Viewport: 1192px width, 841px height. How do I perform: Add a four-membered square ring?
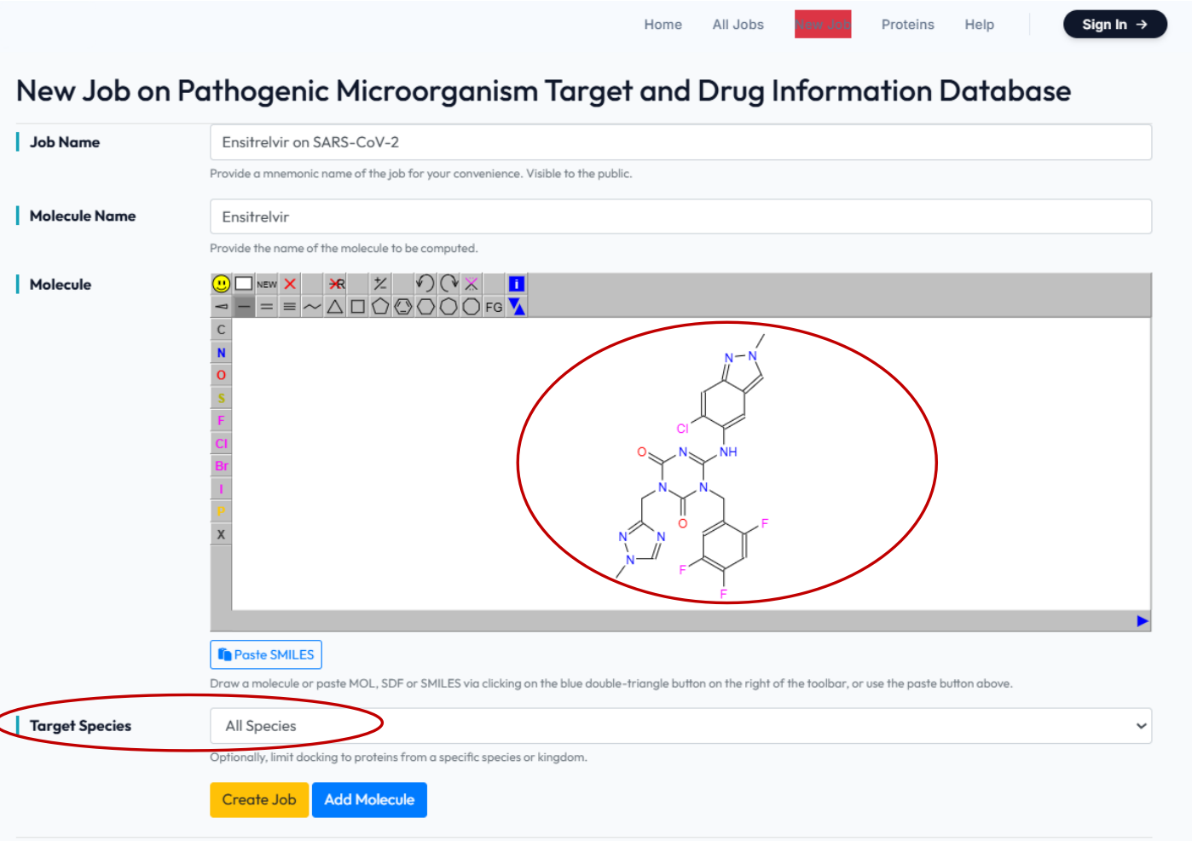click(358, 306)
